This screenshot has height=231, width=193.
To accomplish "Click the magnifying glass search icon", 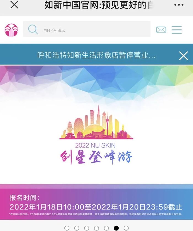I will [33, 30].
